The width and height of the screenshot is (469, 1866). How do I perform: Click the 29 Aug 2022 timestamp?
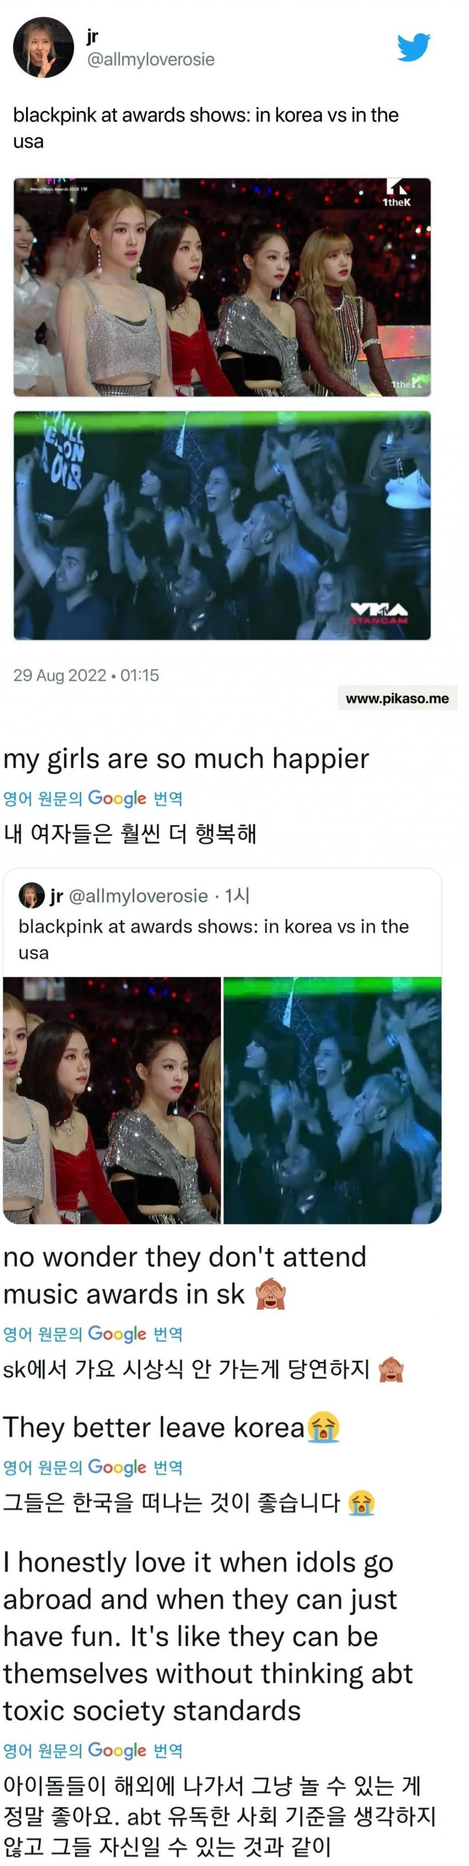pyautogui.click(x=86, y=675)
